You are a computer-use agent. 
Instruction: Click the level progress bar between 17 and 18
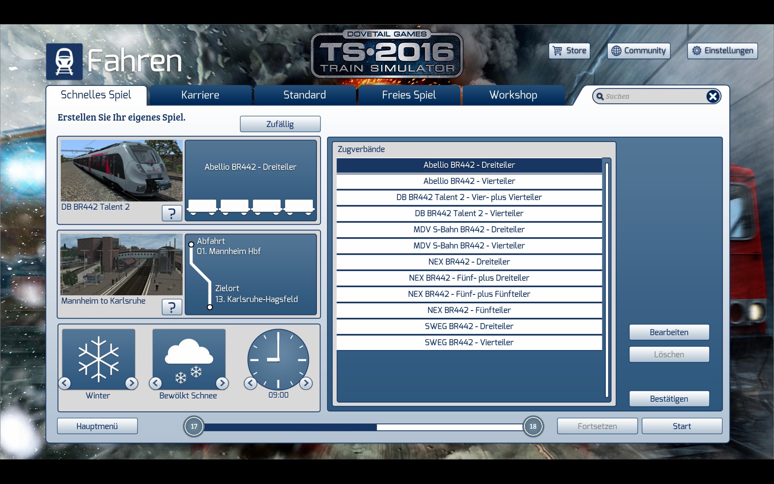coord(363,427)
